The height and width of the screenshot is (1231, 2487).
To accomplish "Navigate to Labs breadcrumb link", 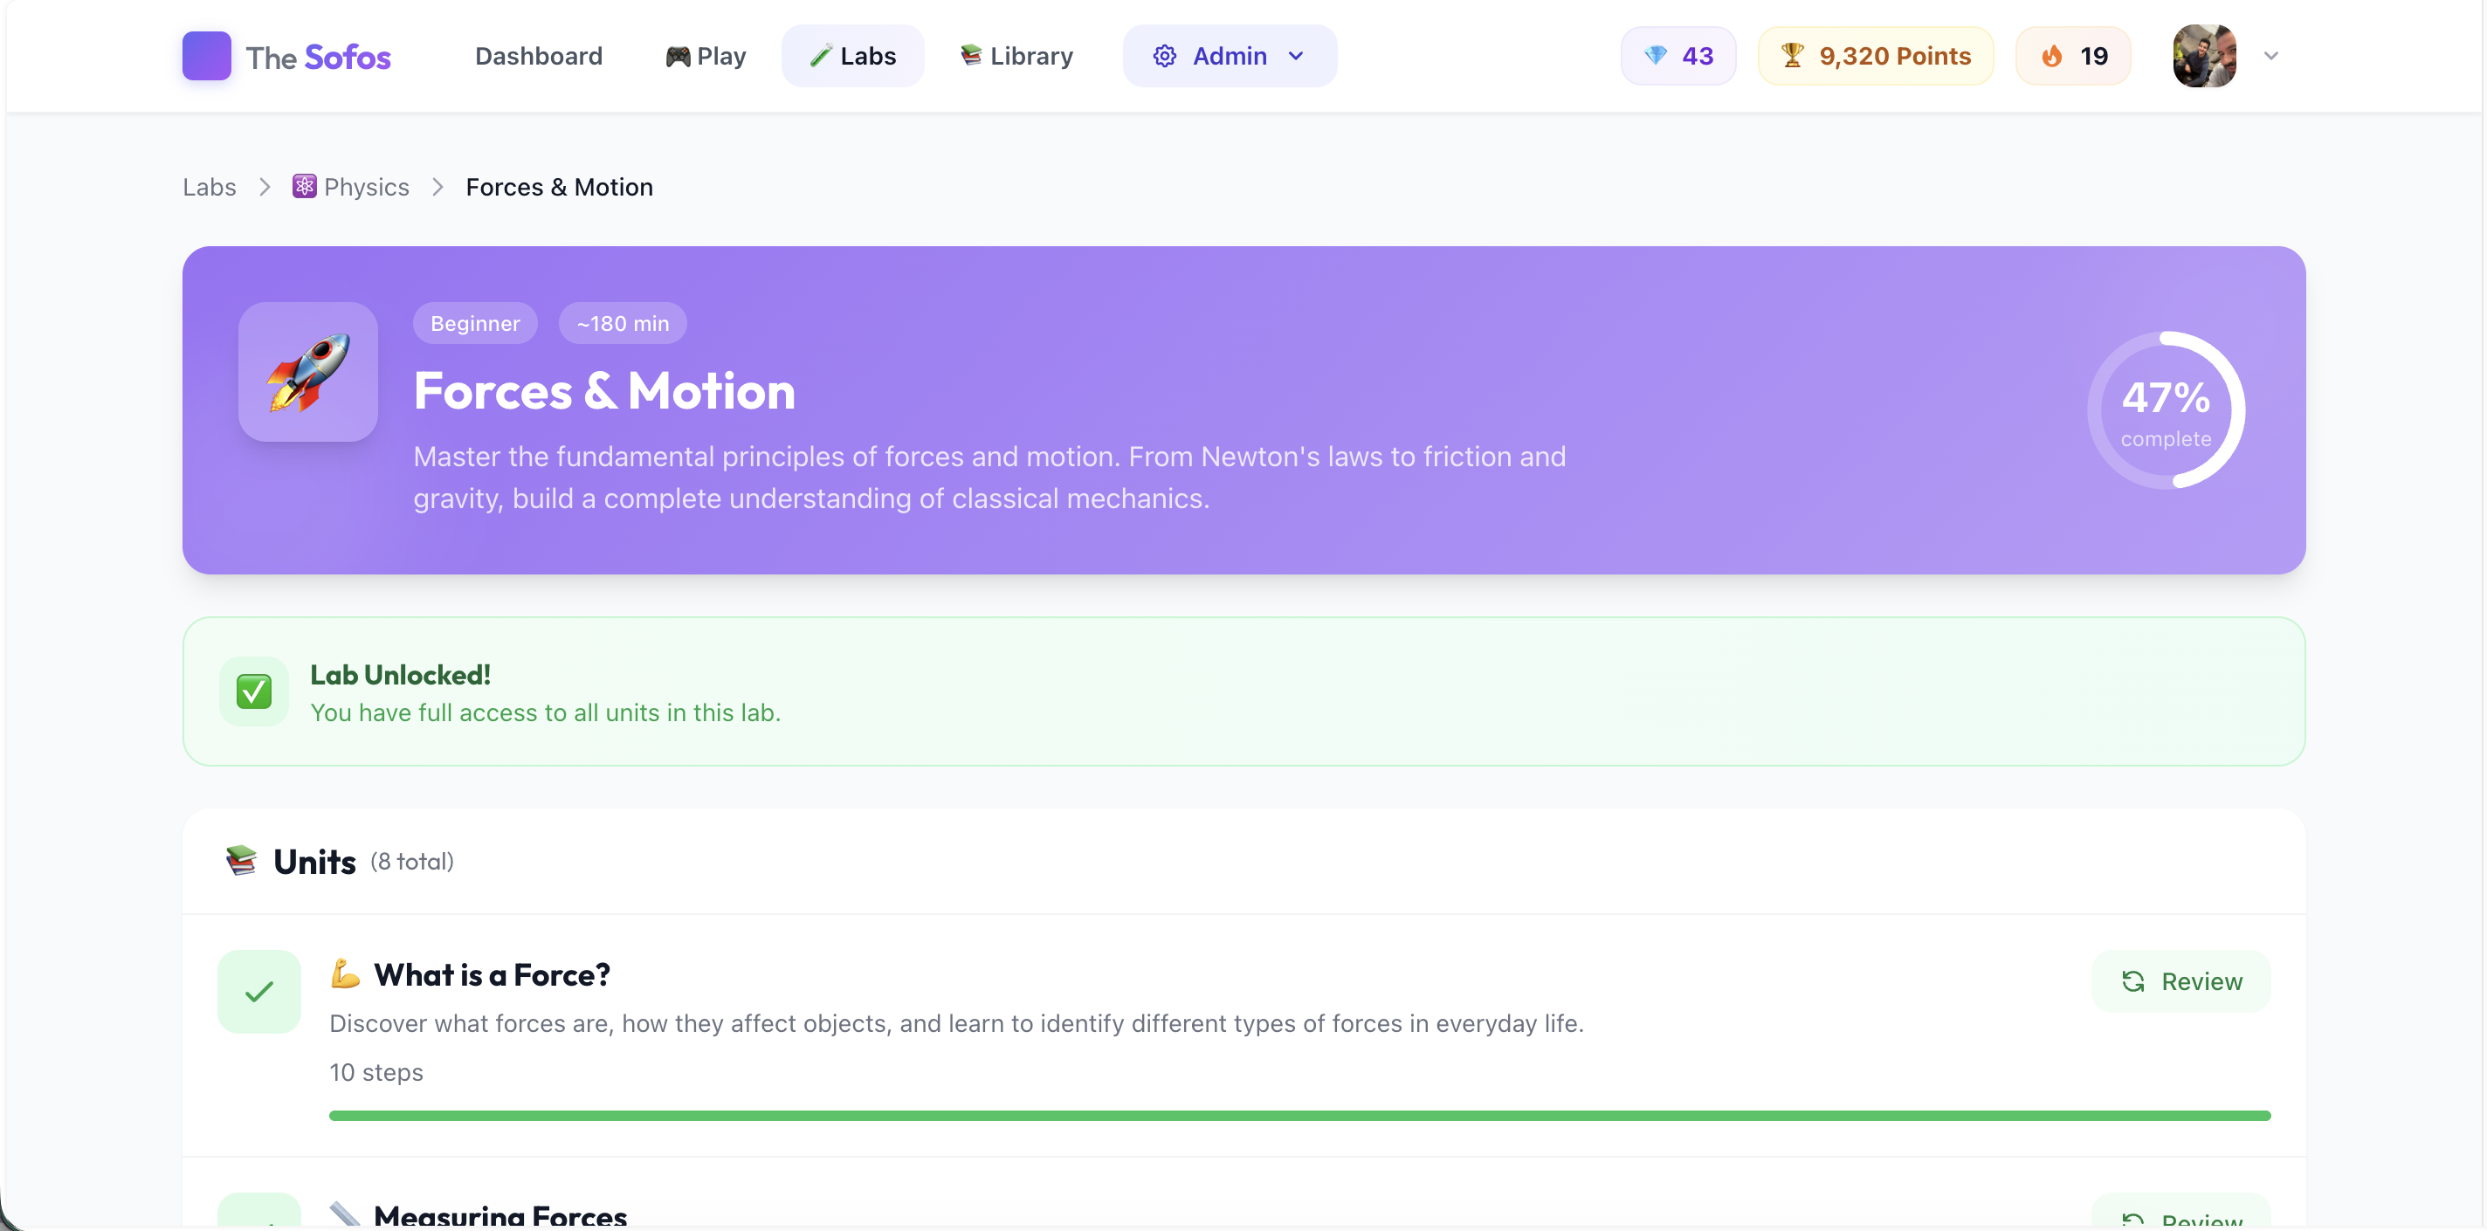I will coord(209,186).
